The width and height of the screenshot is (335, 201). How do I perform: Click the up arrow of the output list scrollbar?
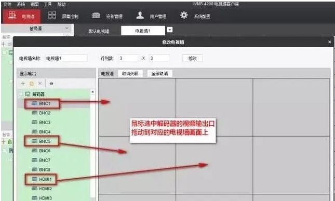pos(93,92)
